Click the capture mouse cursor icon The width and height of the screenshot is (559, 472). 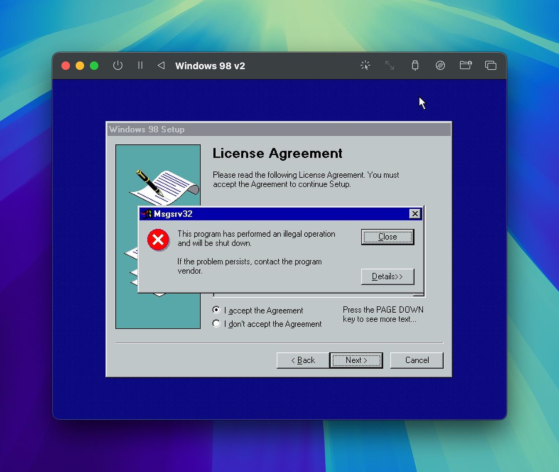pos(365,65)
